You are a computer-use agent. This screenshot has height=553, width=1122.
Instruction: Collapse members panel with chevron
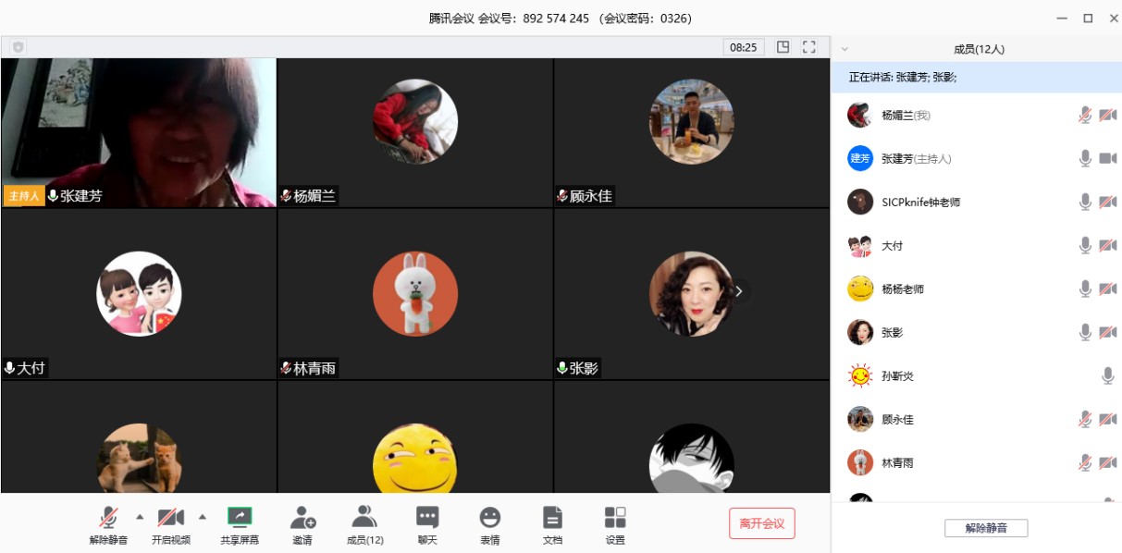tap(845, 49)
